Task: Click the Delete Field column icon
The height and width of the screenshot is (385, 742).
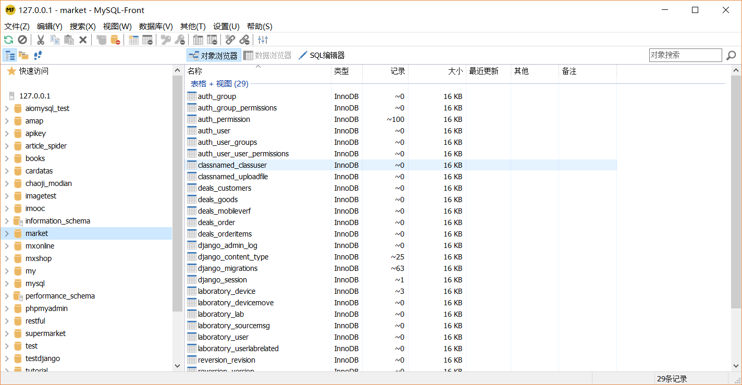Action: (x=212, y=40)
